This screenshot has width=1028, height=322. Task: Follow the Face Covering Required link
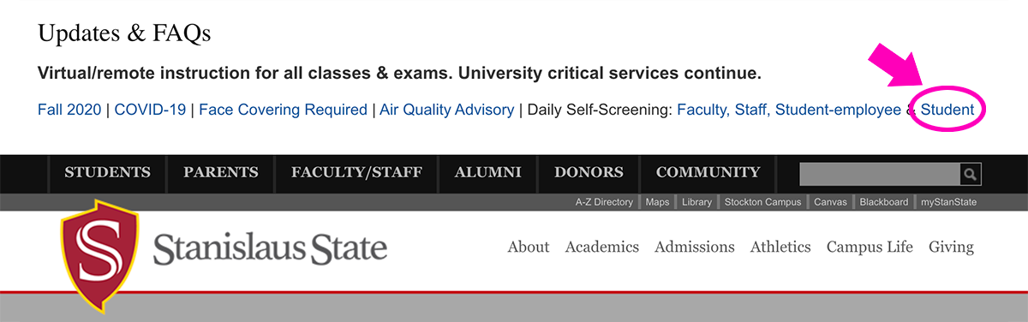click(283, 110)
